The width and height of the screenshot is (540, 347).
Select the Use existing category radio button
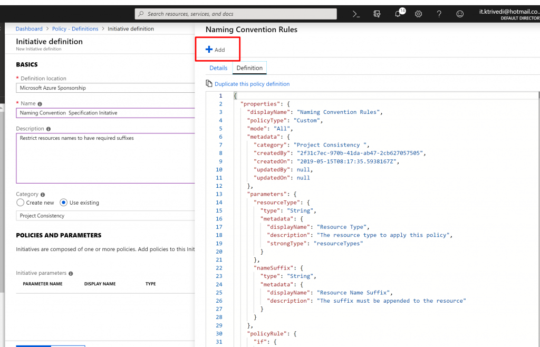coord(64,203)
